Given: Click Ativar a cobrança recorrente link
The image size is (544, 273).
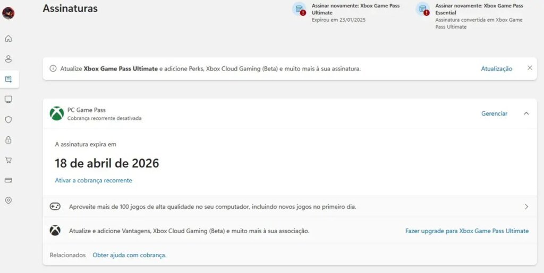Looking at the screenshot, I should (93, 180).
